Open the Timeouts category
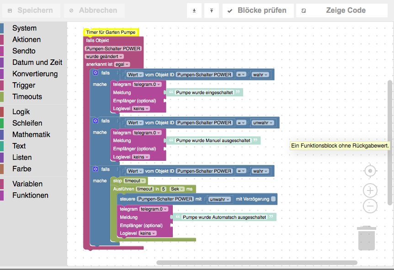Screen dimensions: 394x270 coord(27,97)
